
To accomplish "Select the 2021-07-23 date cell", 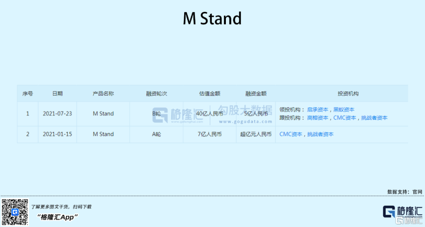I will [x=57, y=114].
